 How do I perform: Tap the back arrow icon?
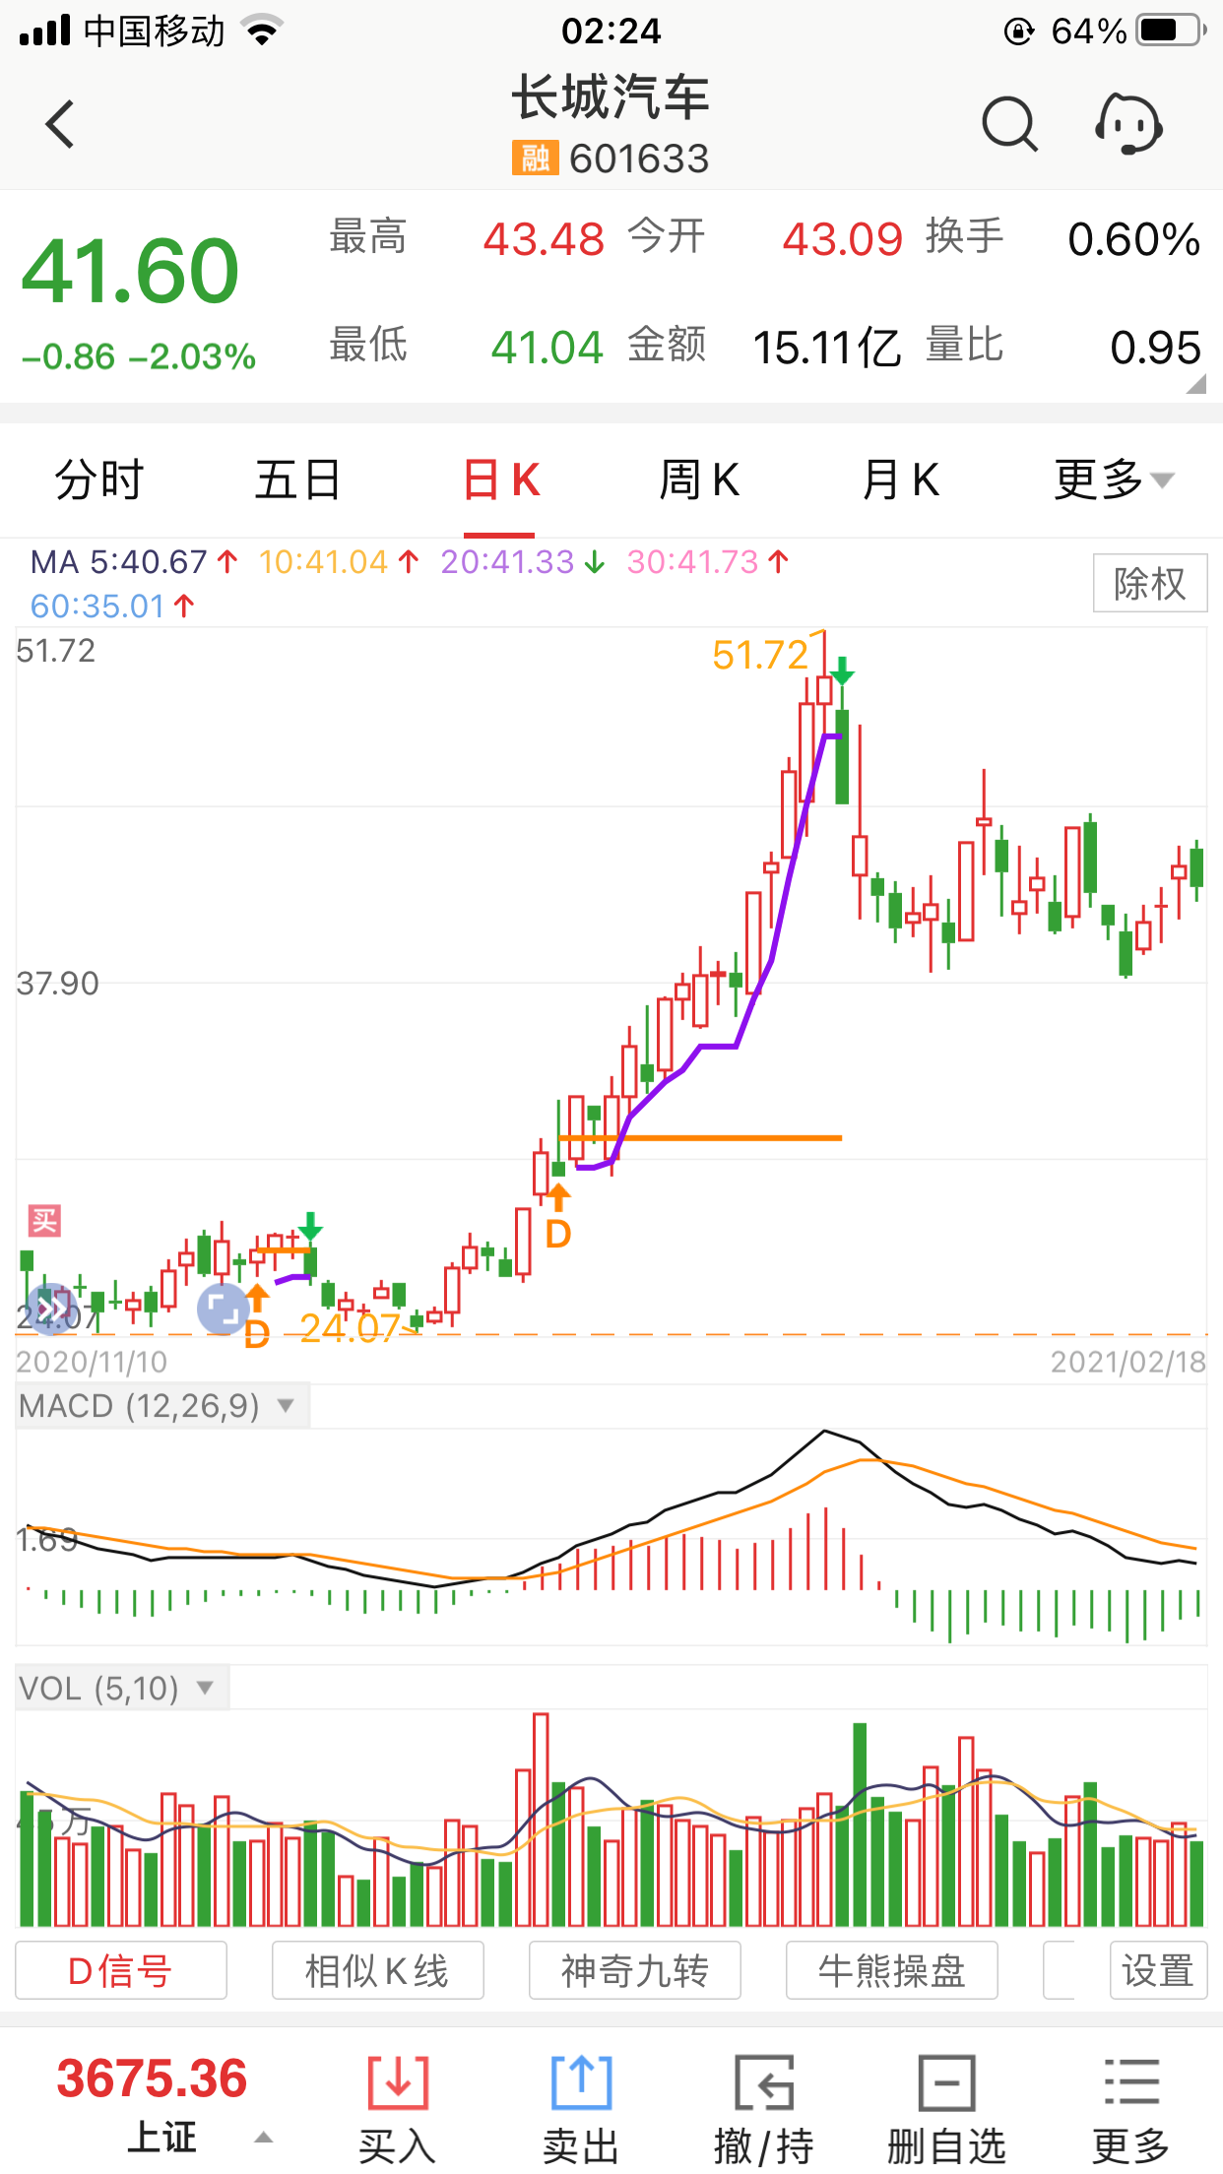click(x=60, y=124)
